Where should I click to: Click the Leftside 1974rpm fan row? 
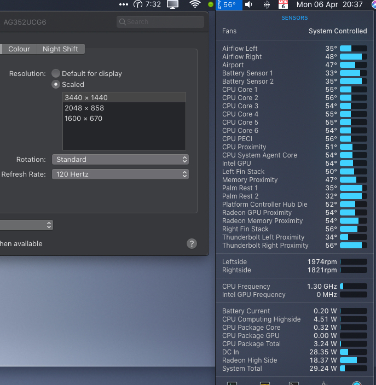(294, 262)
